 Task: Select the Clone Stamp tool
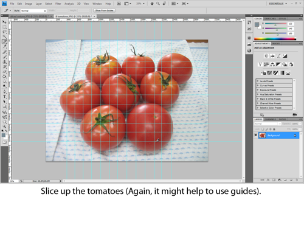click(4, 62)
